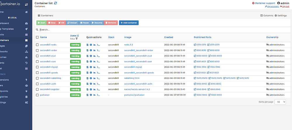Open console icon for portainer container
292x130 pixels.
pos(98,95)
